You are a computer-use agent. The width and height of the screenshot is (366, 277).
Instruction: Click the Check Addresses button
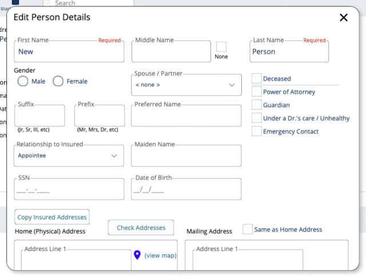coord(141,227)
